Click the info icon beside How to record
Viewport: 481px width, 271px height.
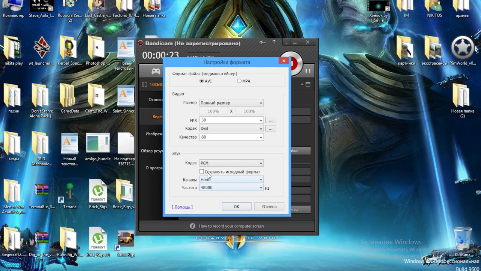click(192, 226)
